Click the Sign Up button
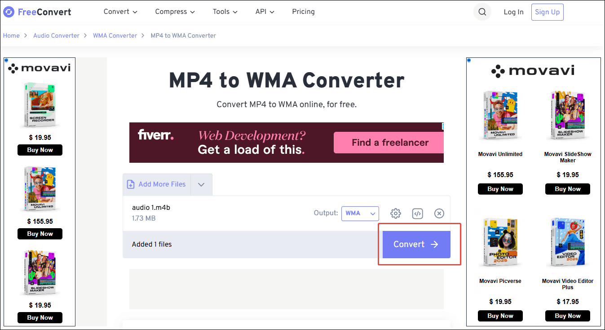This screenshot has height=330, width=605. click(547, 12)
